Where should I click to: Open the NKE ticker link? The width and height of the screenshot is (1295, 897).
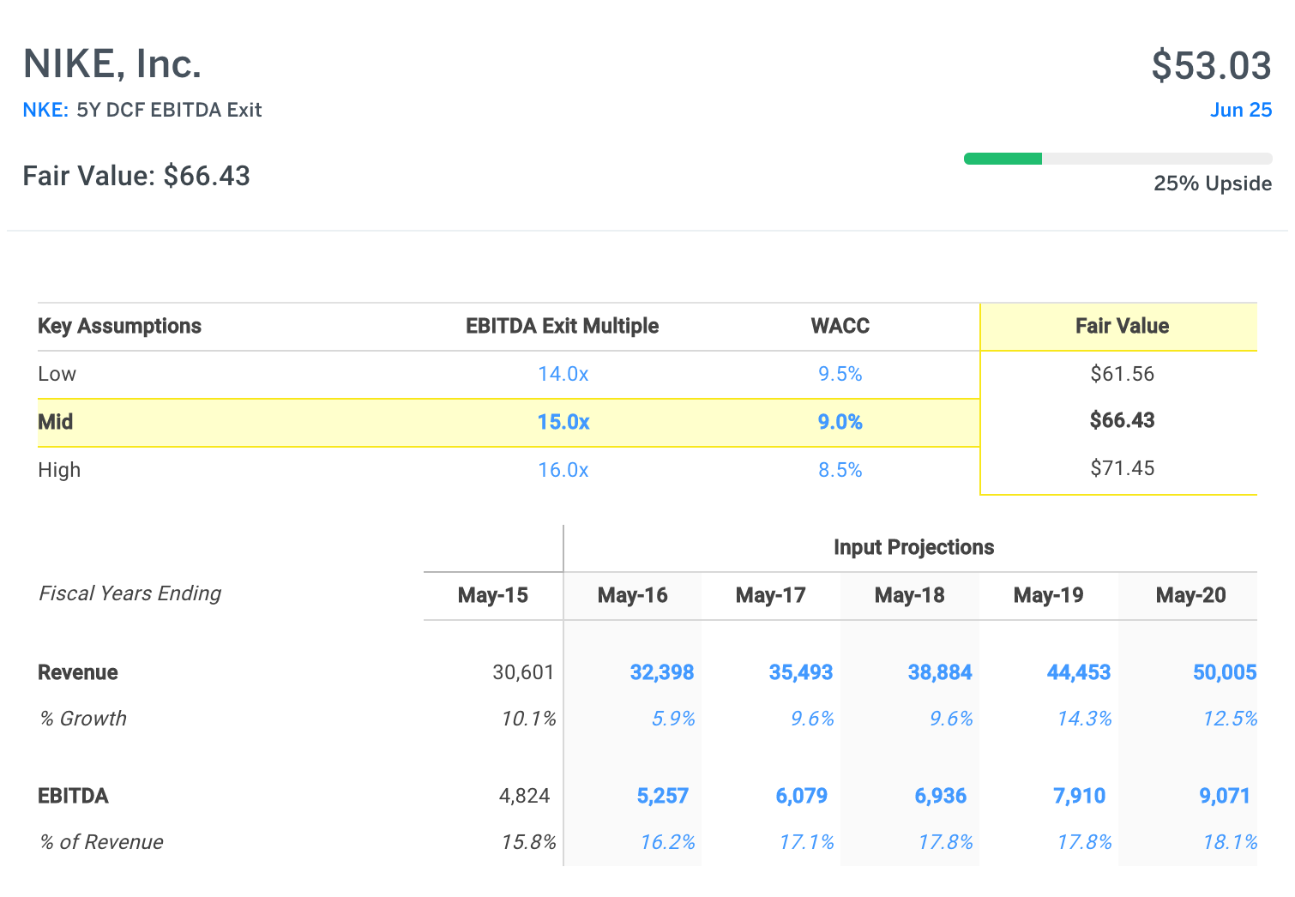(45, 110)
